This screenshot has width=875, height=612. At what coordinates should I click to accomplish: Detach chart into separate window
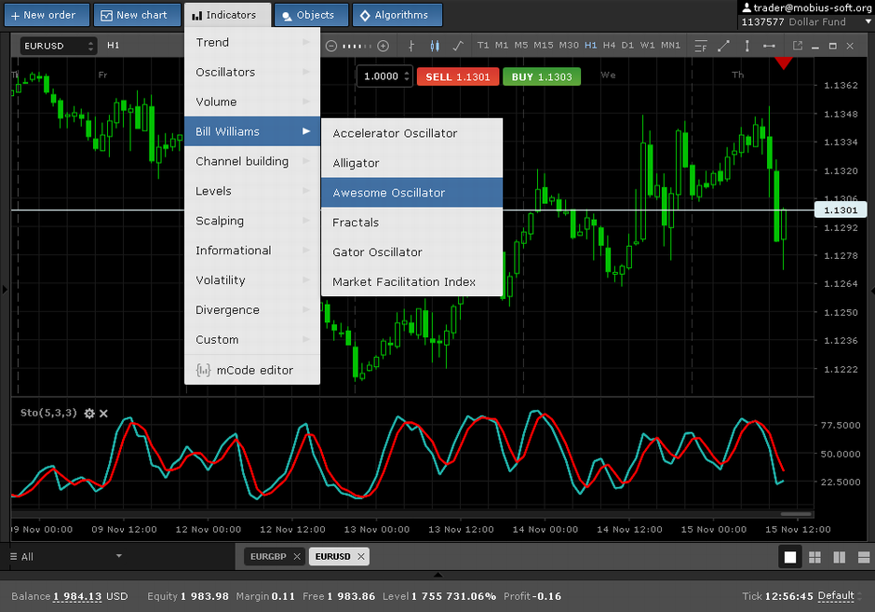point(798,46)
